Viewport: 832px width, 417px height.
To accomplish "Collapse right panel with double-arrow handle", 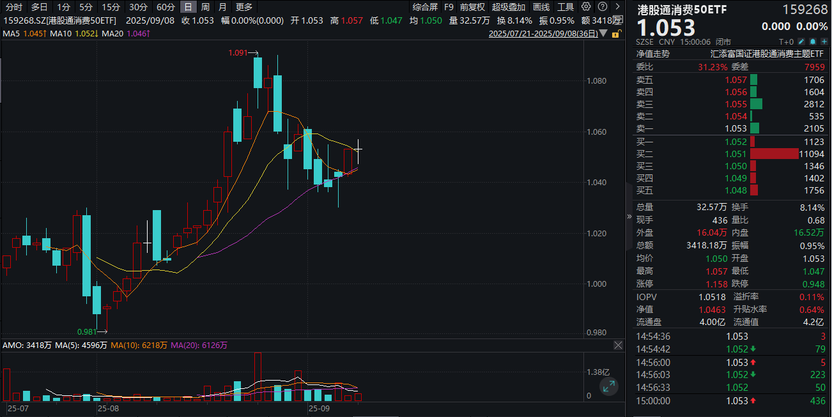I will 629,216.
